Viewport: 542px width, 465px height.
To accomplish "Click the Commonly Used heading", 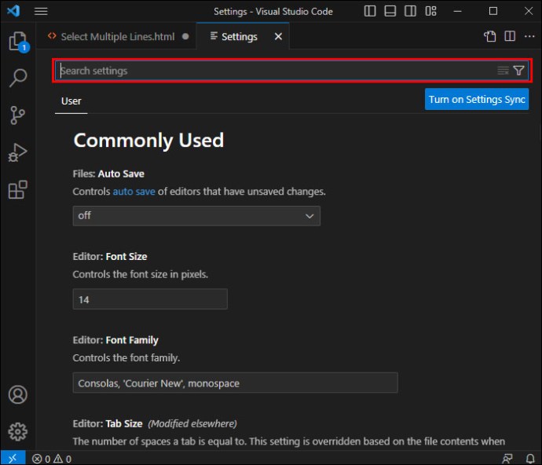I will click(x=148, y=141).
